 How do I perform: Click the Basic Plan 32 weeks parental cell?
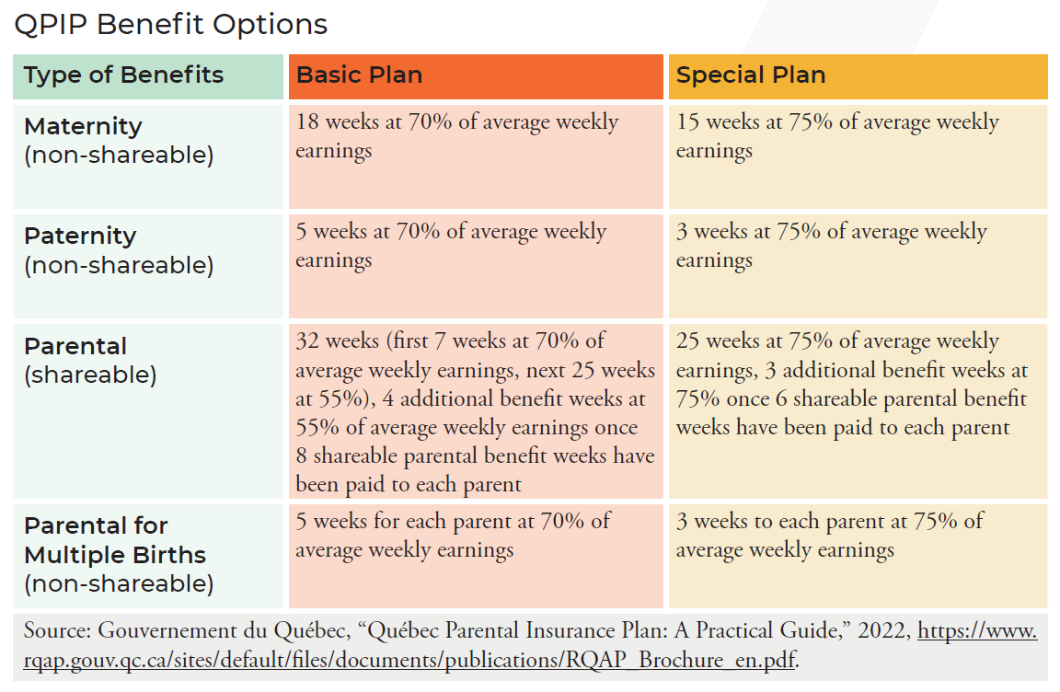click(475, 412)
